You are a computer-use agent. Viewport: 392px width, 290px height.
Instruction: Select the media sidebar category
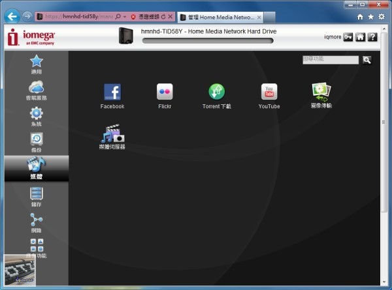[37, 168]
